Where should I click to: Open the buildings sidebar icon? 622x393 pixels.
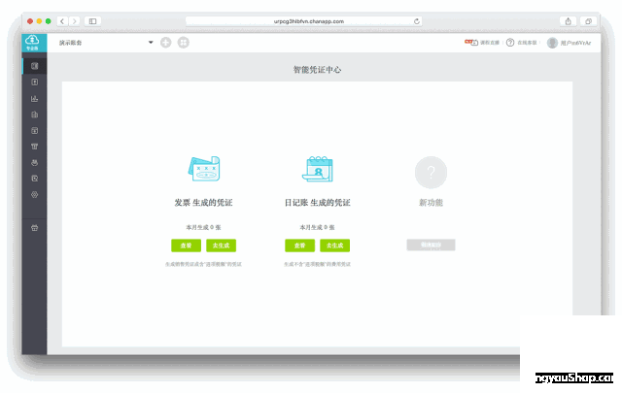tap(35, 115)
